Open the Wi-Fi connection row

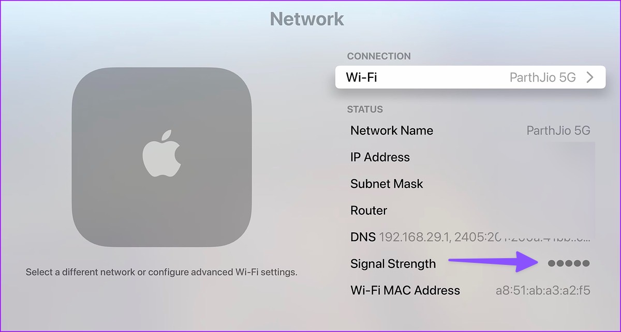tap(470, 77)
